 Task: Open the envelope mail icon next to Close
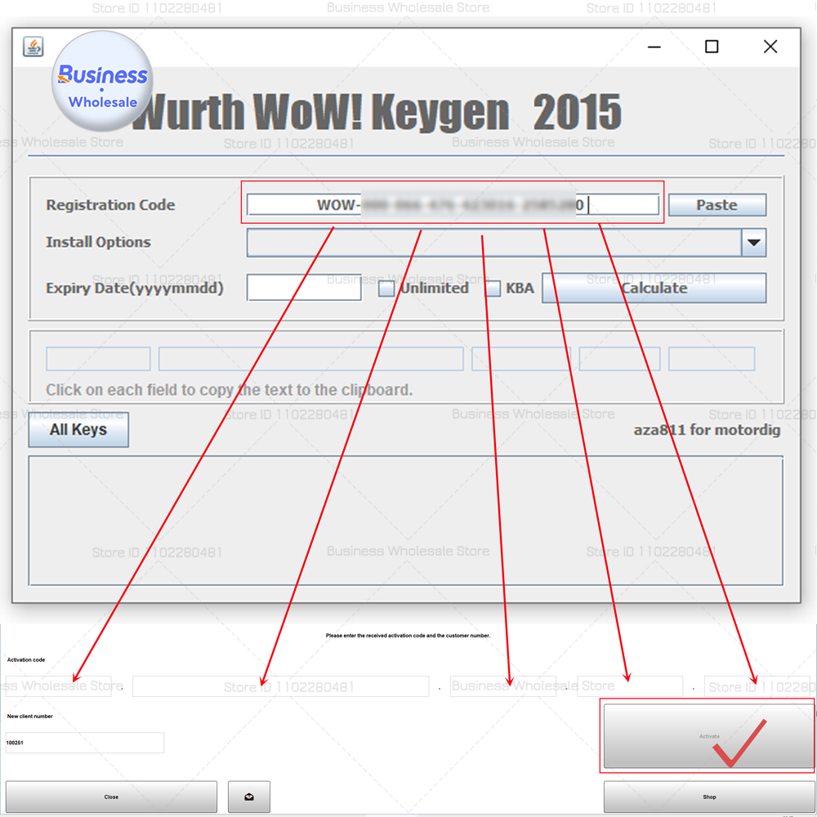(x=248, y=797)
